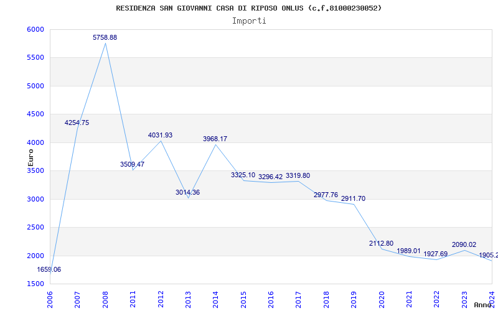Click the 1500 y-axis tick

tap(35, 284)
